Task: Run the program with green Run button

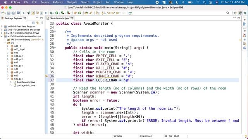Action: pyautogui.click(x=57, y=13)
